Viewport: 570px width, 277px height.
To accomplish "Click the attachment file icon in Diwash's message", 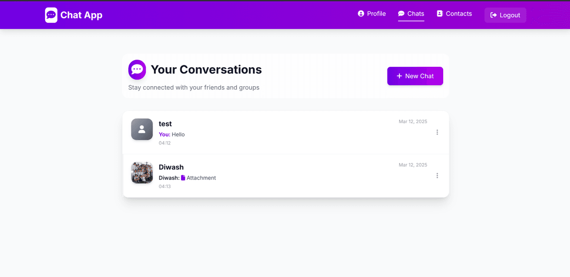I will click(183, 178).
